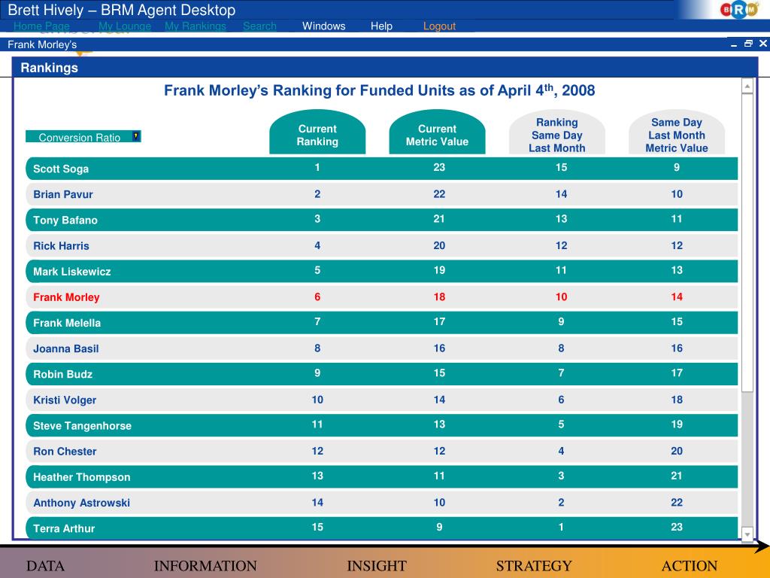Open the Home Page link
Viewport: 770px width, 578px height.
(41, 26)
